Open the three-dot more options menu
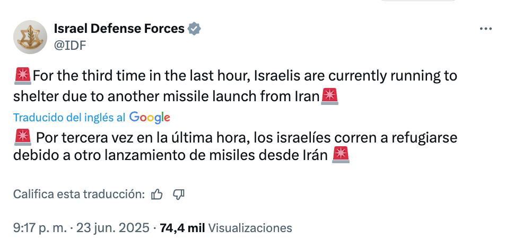 point(485,29)
